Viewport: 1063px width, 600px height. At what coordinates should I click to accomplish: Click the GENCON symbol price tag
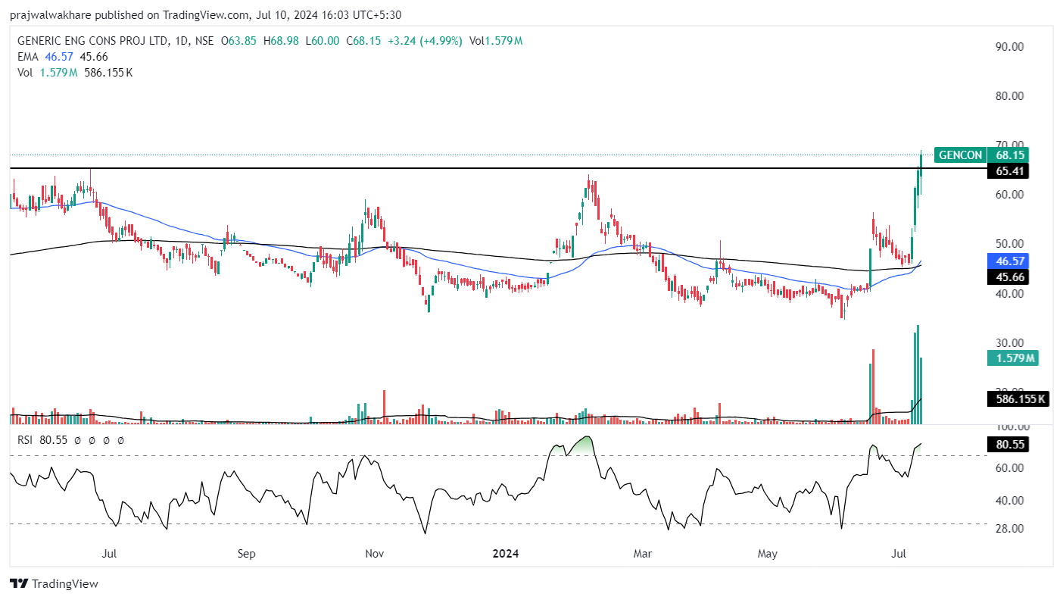pos(960,155)
